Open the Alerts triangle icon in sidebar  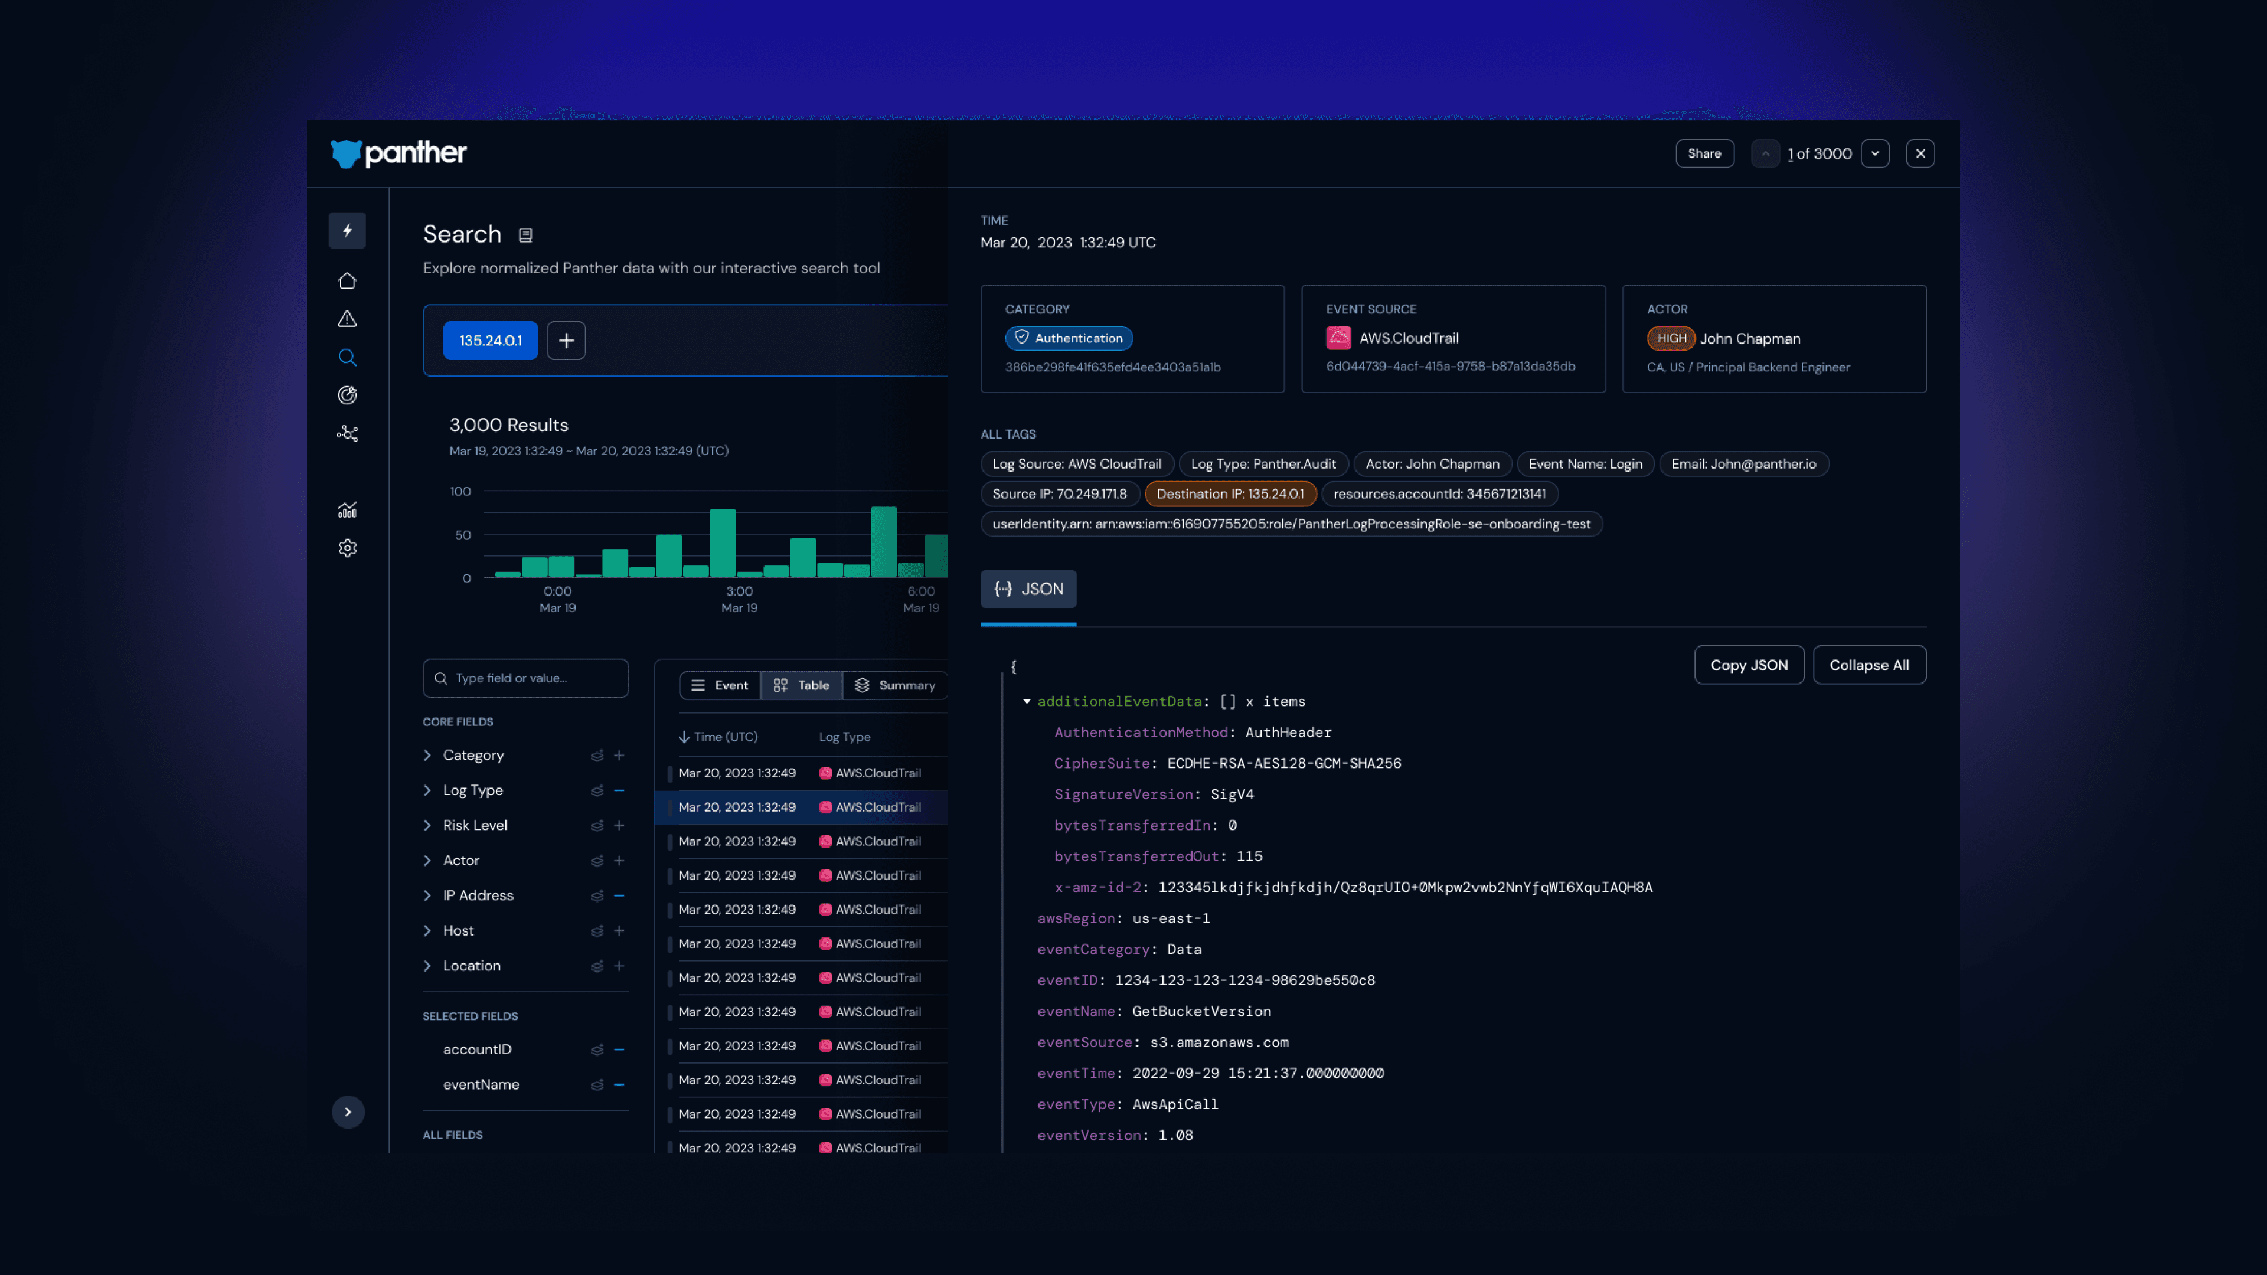(x=347, y=319)
